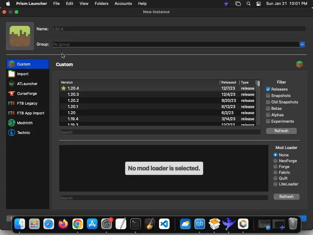Screen dimensions: 313x235
Task: Sort by the Version column header
Action: (x=139, y=82)
